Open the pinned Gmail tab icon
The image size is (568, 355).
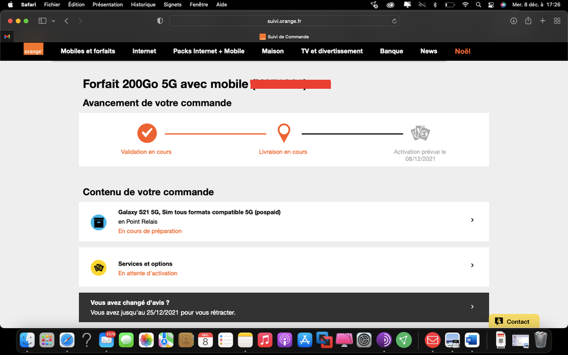7,36
